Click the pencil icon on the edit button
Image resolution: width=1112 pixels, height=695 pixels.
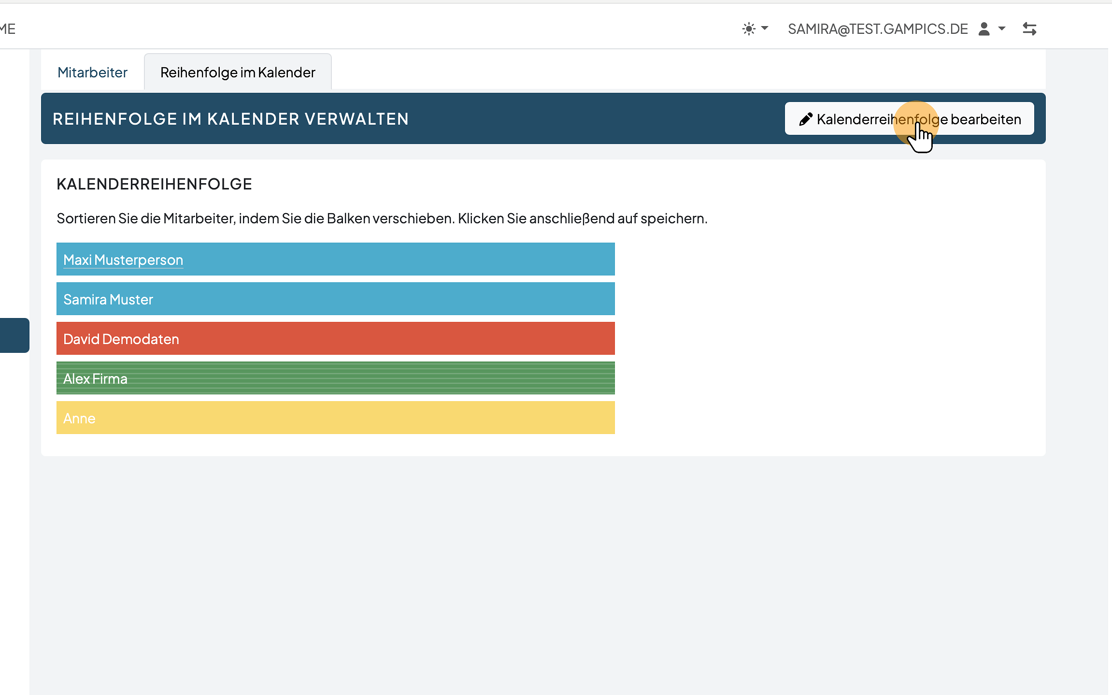tap(805, 119)
